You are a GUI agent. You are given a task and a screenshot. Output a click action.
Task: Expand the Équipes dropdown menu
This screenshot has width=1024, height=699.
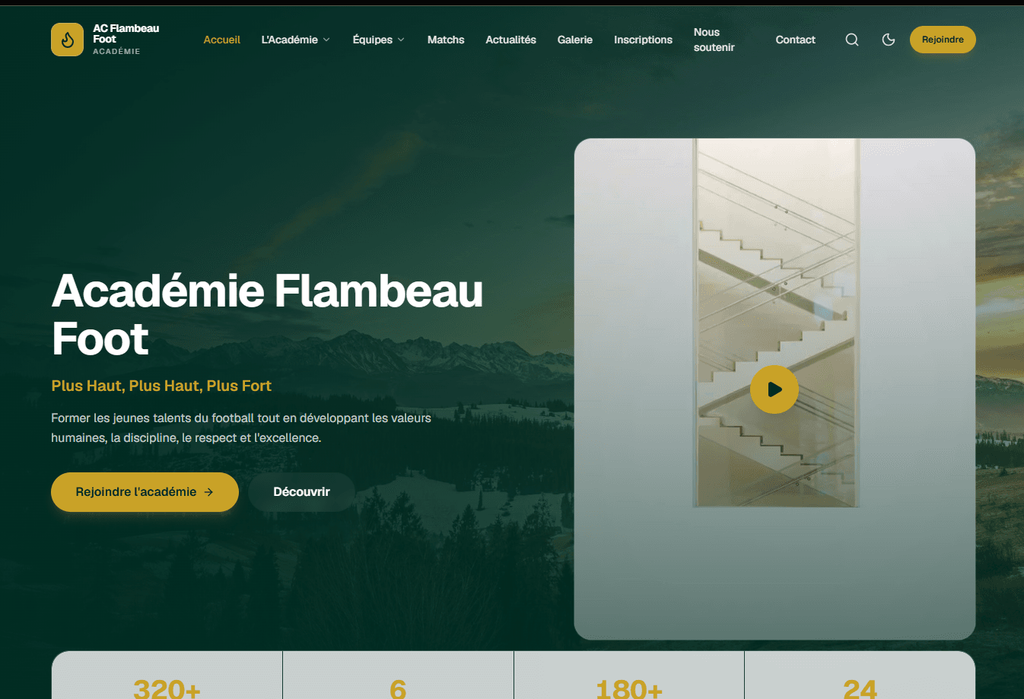pos(379,40)
